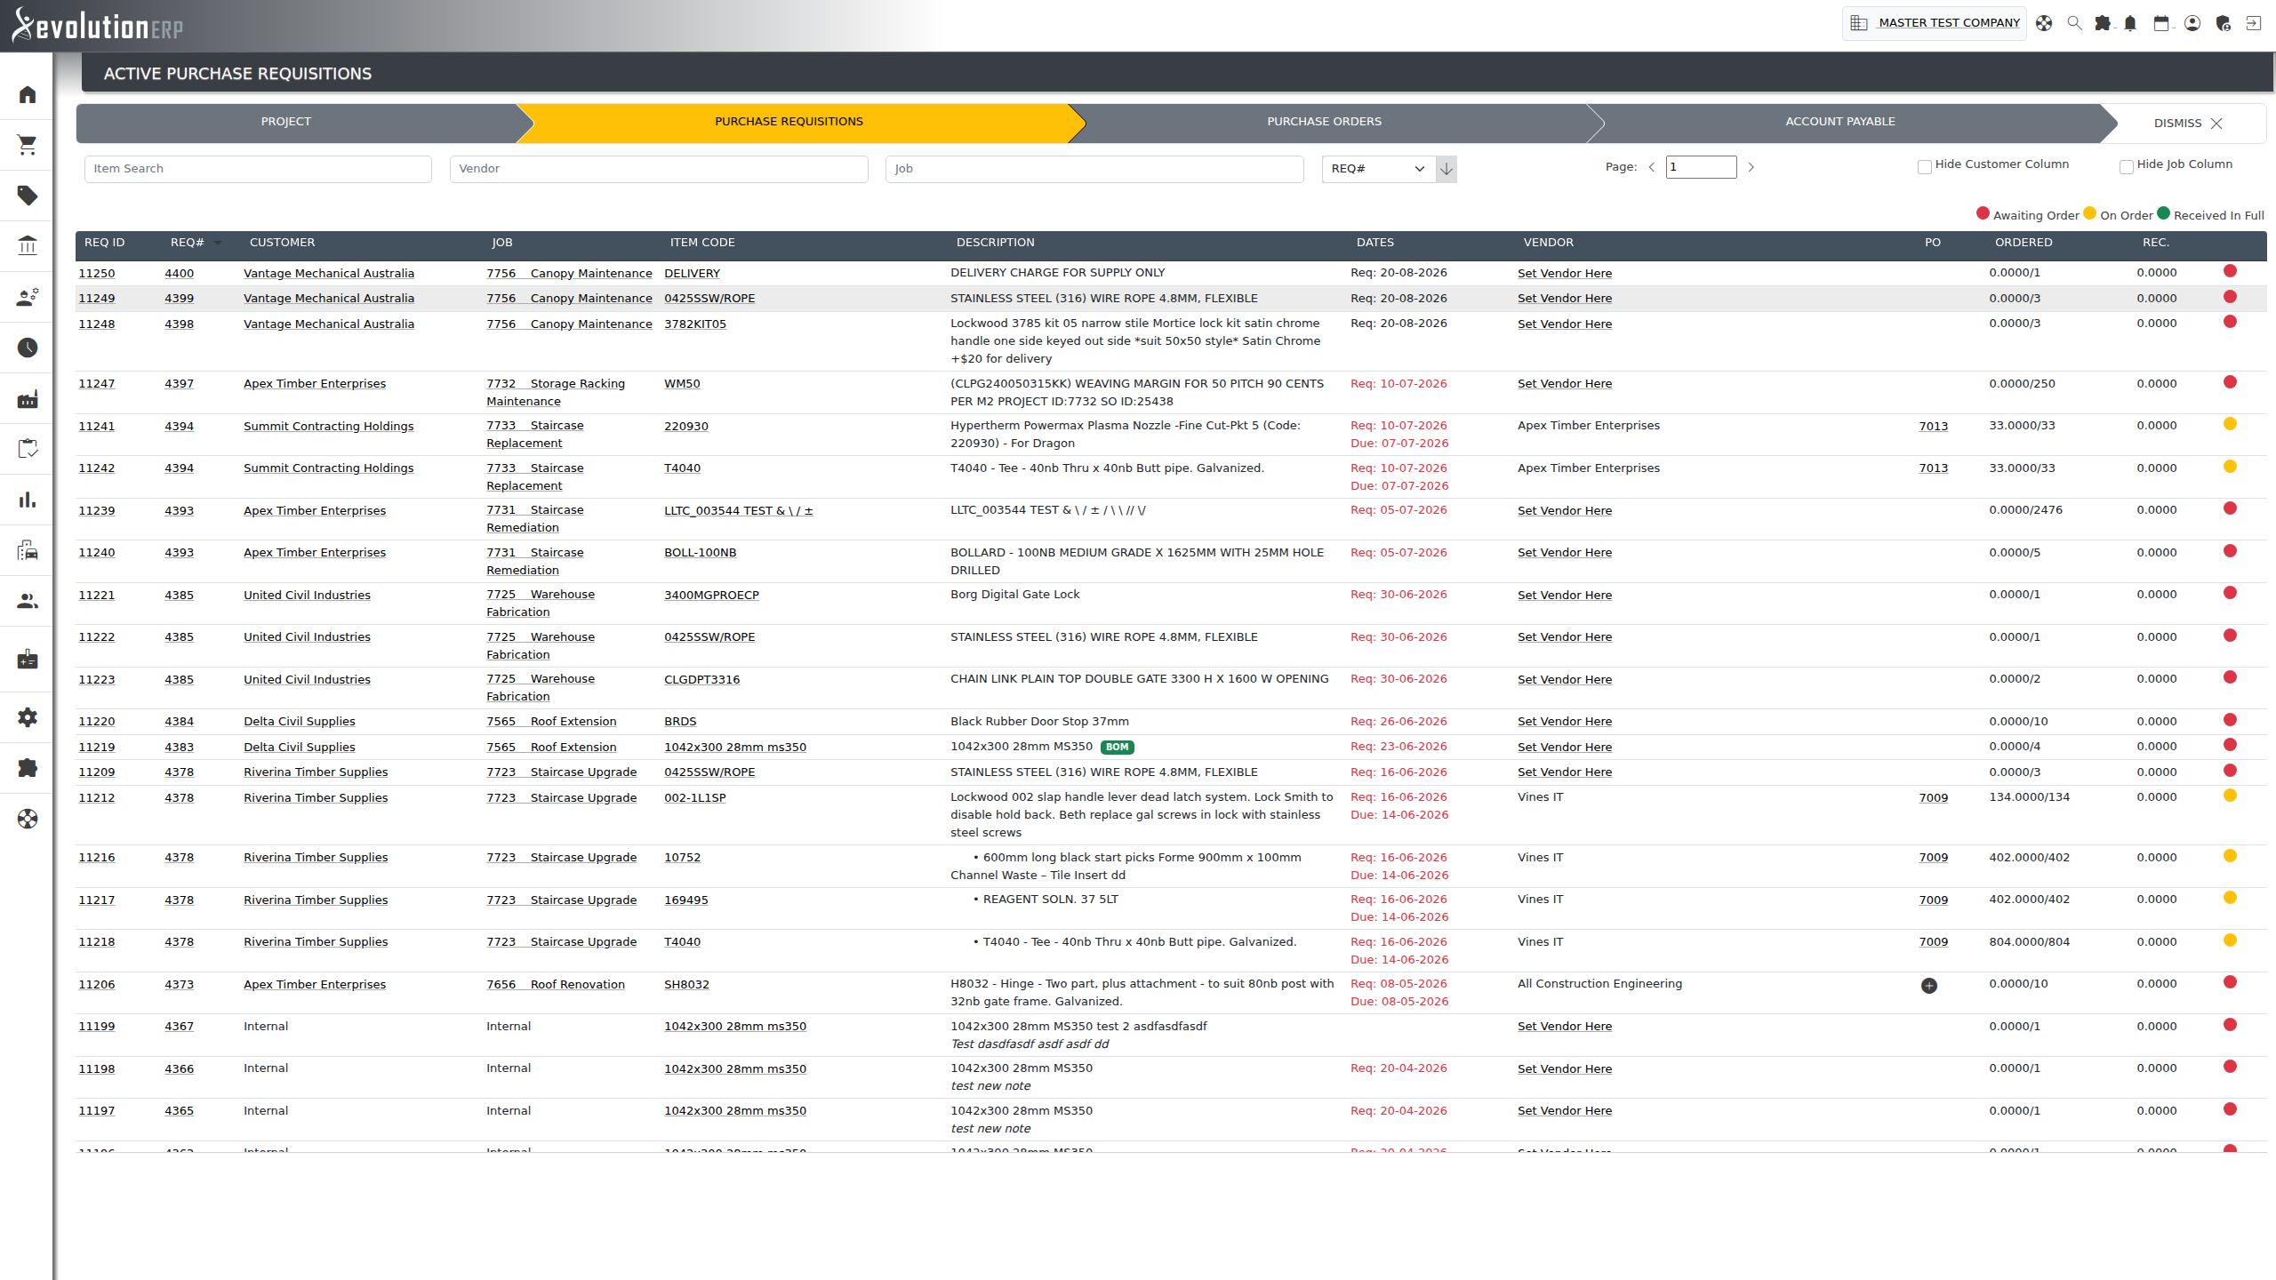Click the Item Search input field
The width and height of the screenshot is (2276, 1280).
[x=258, y=169]
